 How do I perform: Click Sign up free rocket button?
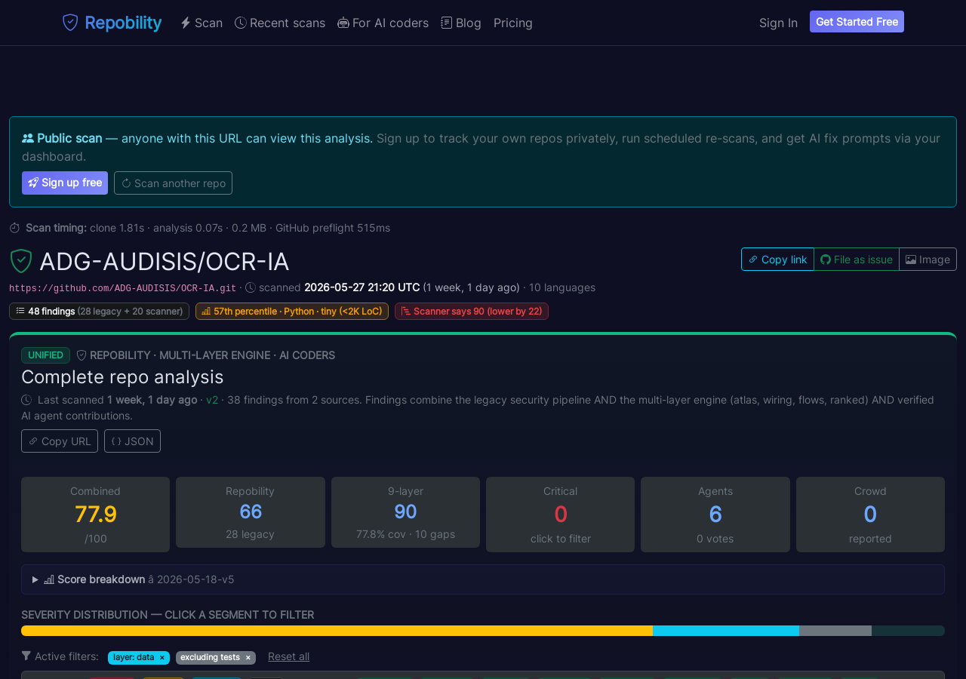coord(65,183)
